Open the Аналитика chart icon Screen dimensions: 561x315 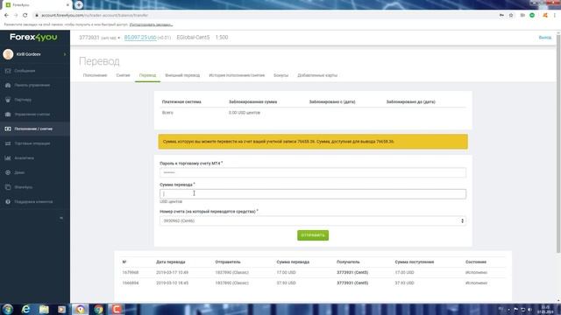[x=8, y=157]
